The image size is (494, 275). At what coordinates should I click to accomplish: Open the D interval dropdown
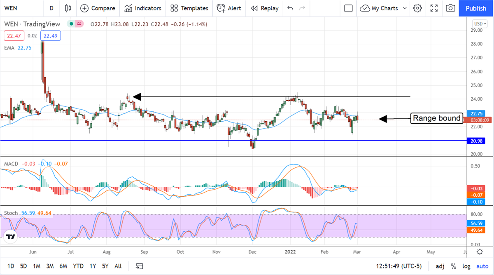coord(51,8)
